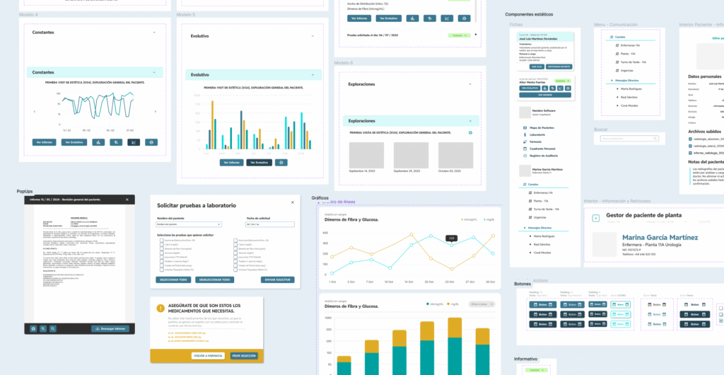Check left-column Volumen Plaquetario Medio checkbox
The image size is (724, 375).
162,270
